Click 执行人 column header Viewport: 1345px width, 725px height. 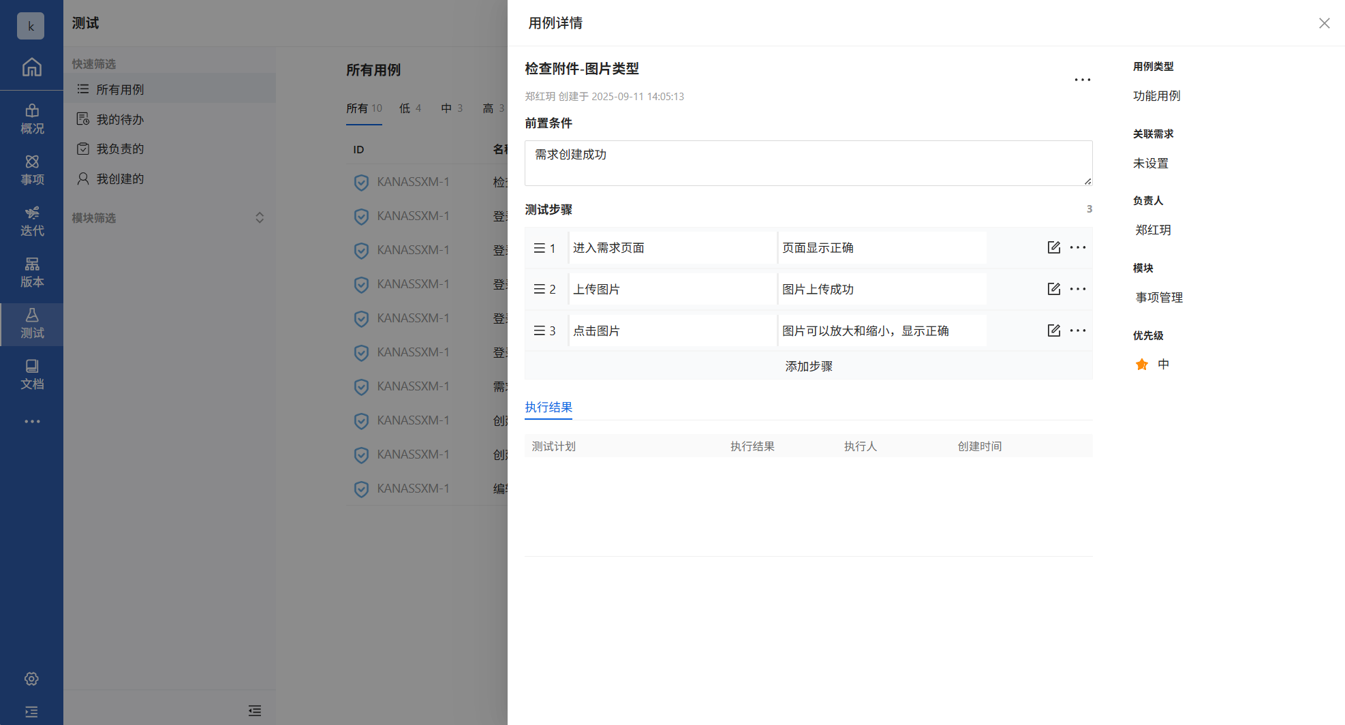[x=860, y=446]
